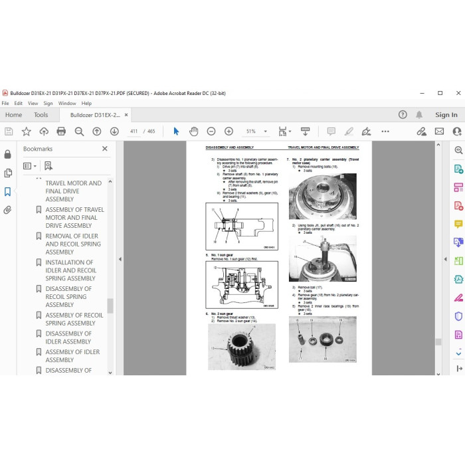
Task: Switch to the Home tab
Action: tap(14, 115)
